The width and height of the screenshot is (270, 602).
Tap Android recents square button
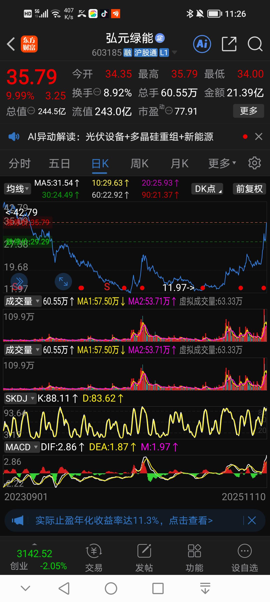(x=158, y=588)
